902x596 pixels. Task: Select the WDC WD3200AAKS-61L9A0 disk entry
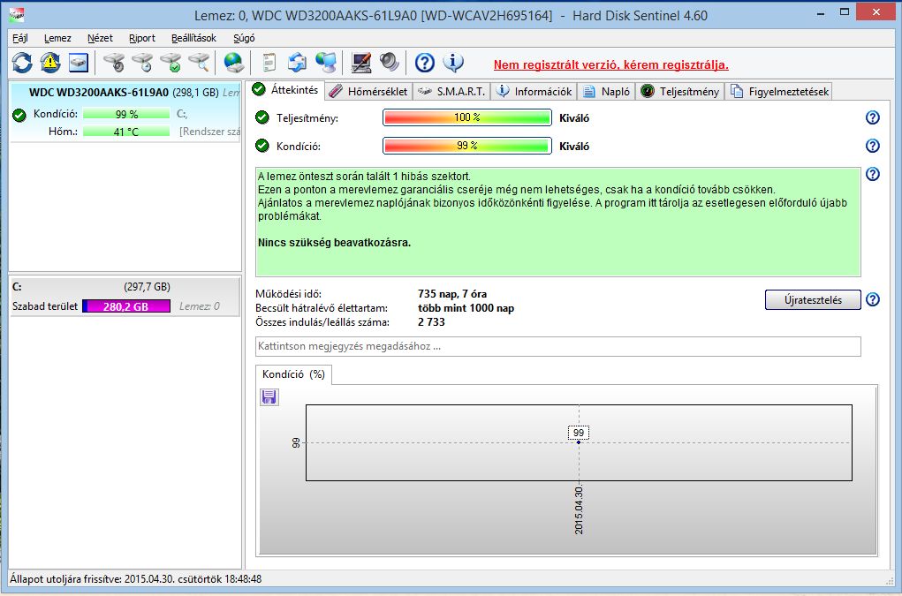[125, 111]
